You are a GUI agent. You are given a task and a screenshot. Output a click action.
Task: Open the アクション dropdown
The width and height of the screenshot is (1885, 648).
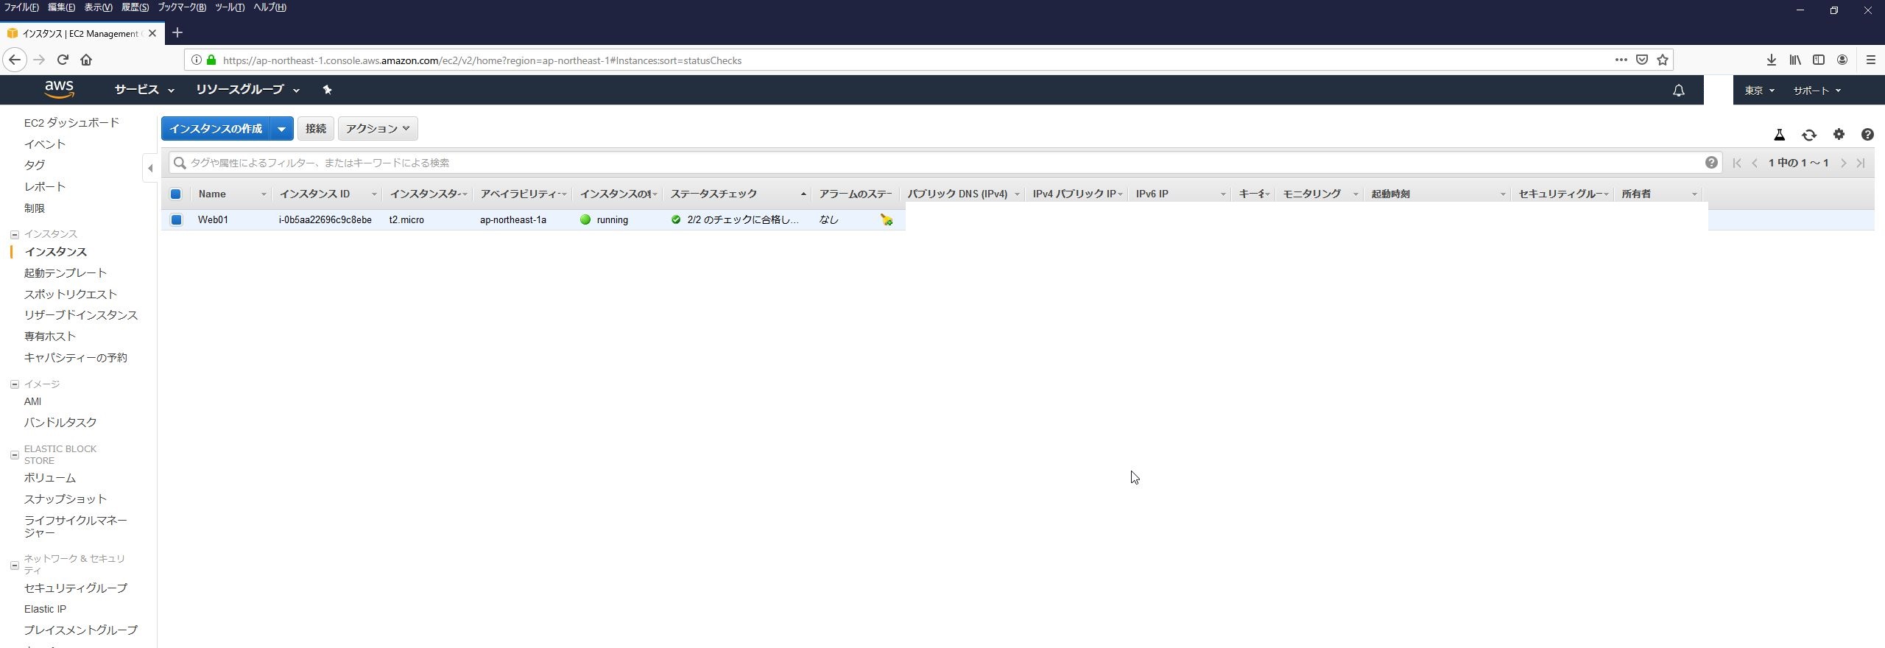pos(378,128)
